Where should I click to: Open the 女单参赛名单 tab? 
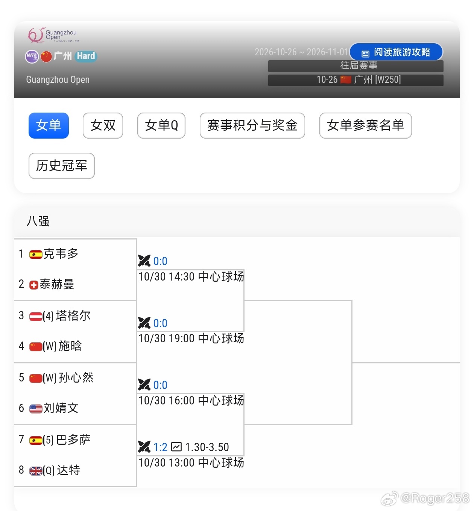pos(366,125)
